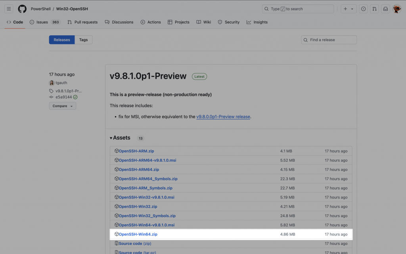Open tgauth's avatar image

[52, 83]
